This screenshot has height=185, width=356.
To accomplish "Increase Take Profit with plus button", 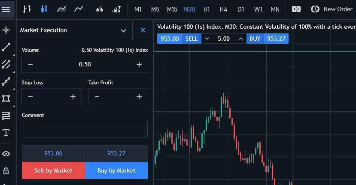I will point(139,97).
